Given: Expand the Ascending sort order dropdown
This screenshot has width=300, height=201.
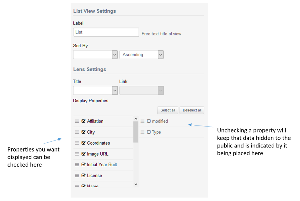Looking at the screenshot, I should (x=142, y=55).
